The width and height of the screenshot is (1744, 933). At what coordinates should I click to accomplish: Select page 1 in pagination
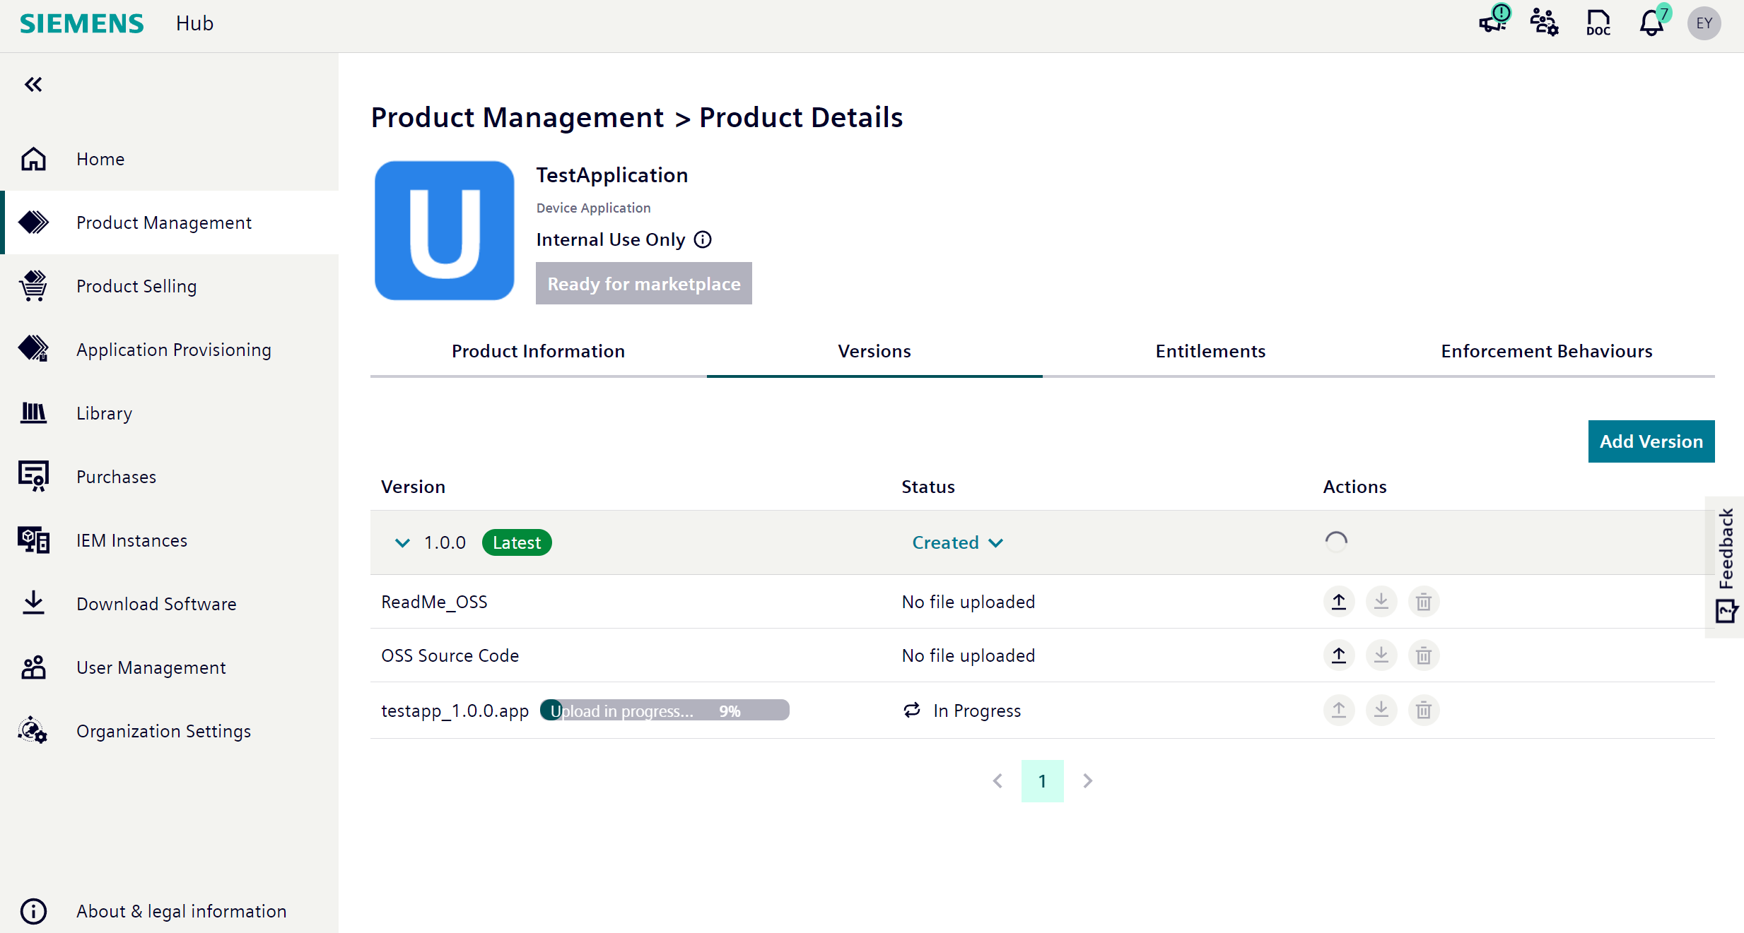(x=1043, y=780)
